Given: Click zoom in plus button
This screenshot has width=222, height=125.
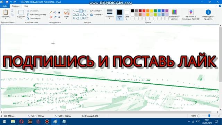Looking at the screenshot, I should pyautogui.click(x=220, y=116).
